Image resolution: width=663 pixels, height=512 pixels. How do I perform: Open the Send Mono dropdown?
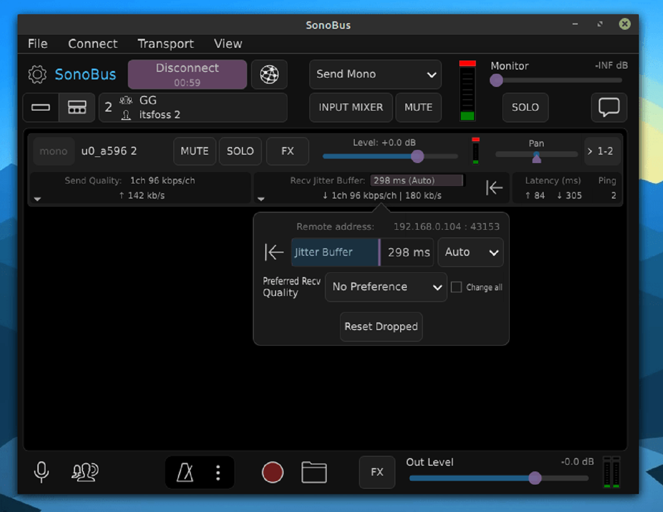click(375, 74)
